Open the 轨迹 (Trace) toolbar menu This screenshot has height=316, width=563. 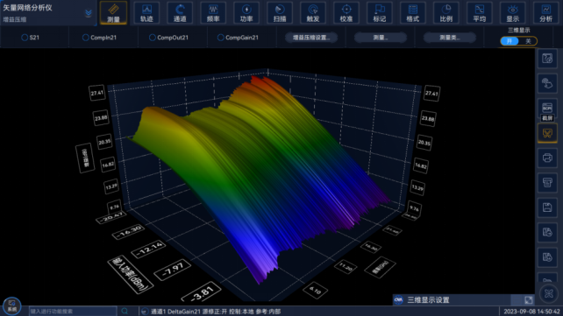point(146,13)
